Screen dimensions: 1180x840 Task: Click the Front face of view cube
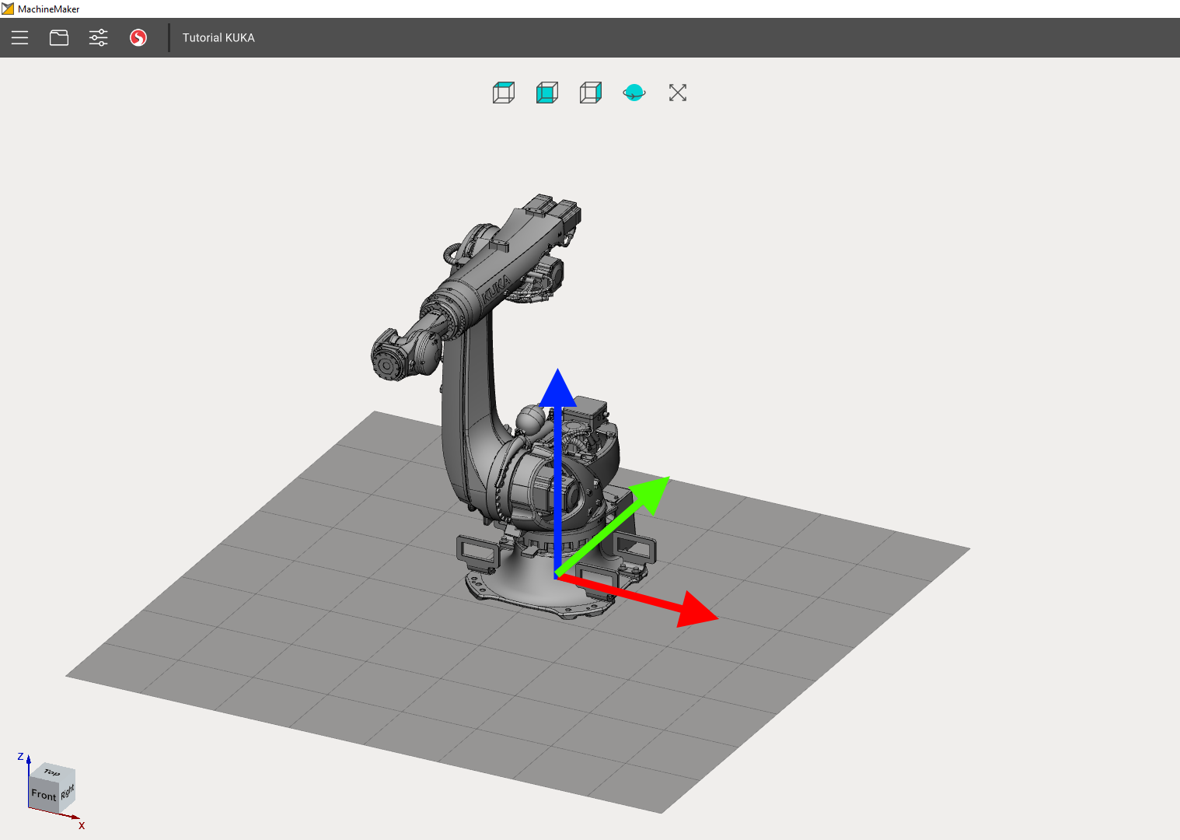coord(44,795)
